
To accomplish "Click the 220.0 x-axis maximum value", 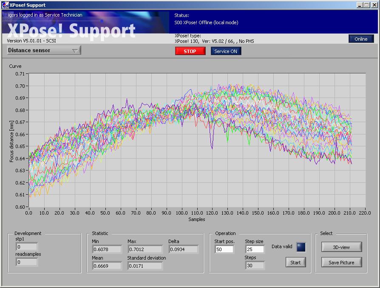I will [365, 213].
